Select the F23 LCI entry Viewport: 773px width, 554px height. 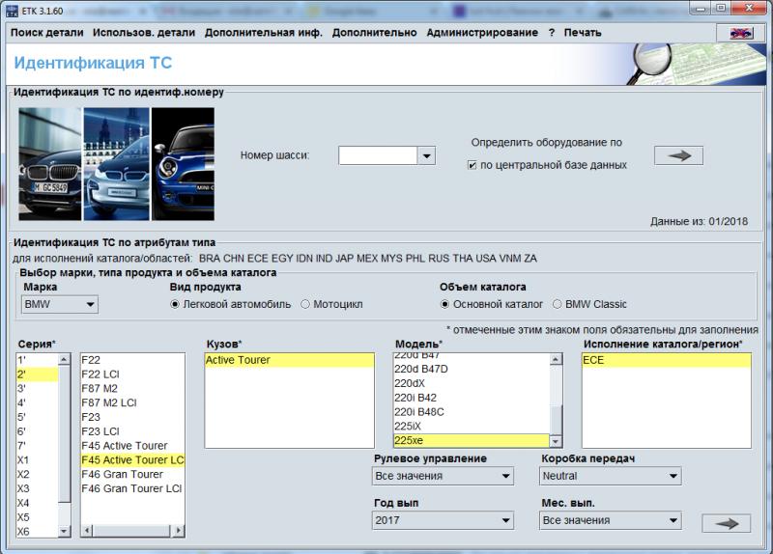pyautogui.click(x=132, y=431)
